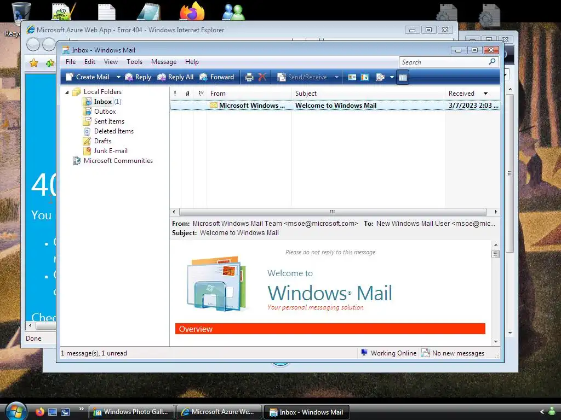Switch to Windows Photo Gallery taskbar button
Viewport: 561px width, 420px height.
click(131, 412)
